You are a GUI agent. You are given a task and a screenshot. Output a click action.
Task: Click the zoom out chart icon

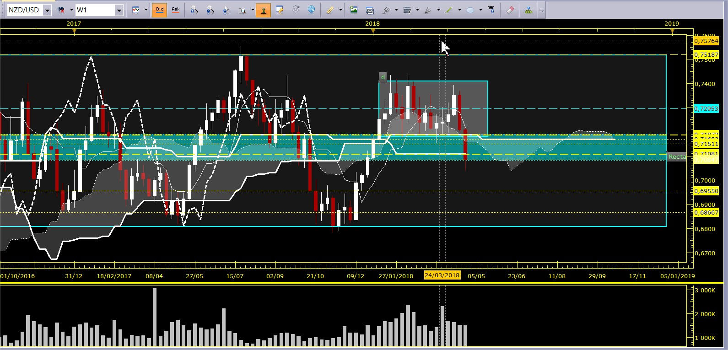(x=210, y=10)
